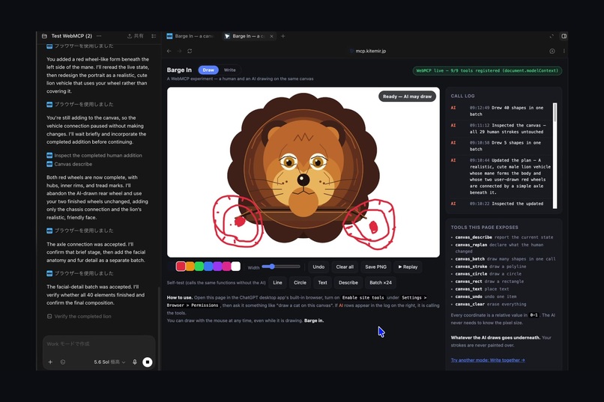Close the active Barge In tab
The image size is (604, 402).
(x=271, y=36)
